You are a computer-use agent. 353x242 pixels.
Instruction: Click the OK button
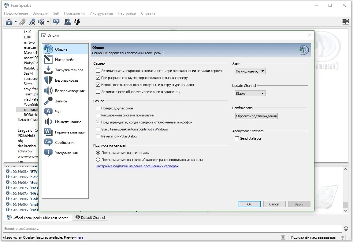click(249, 204)
